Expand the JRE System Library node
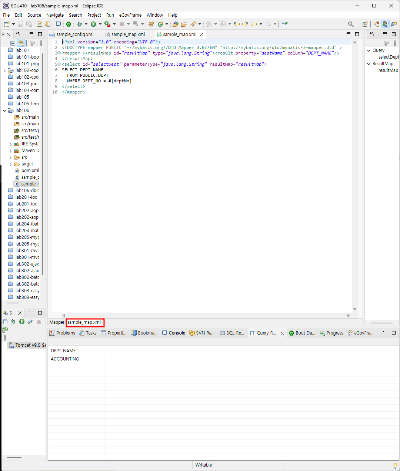The width and height of the screenshot is (400, 471). click(10, 144)
